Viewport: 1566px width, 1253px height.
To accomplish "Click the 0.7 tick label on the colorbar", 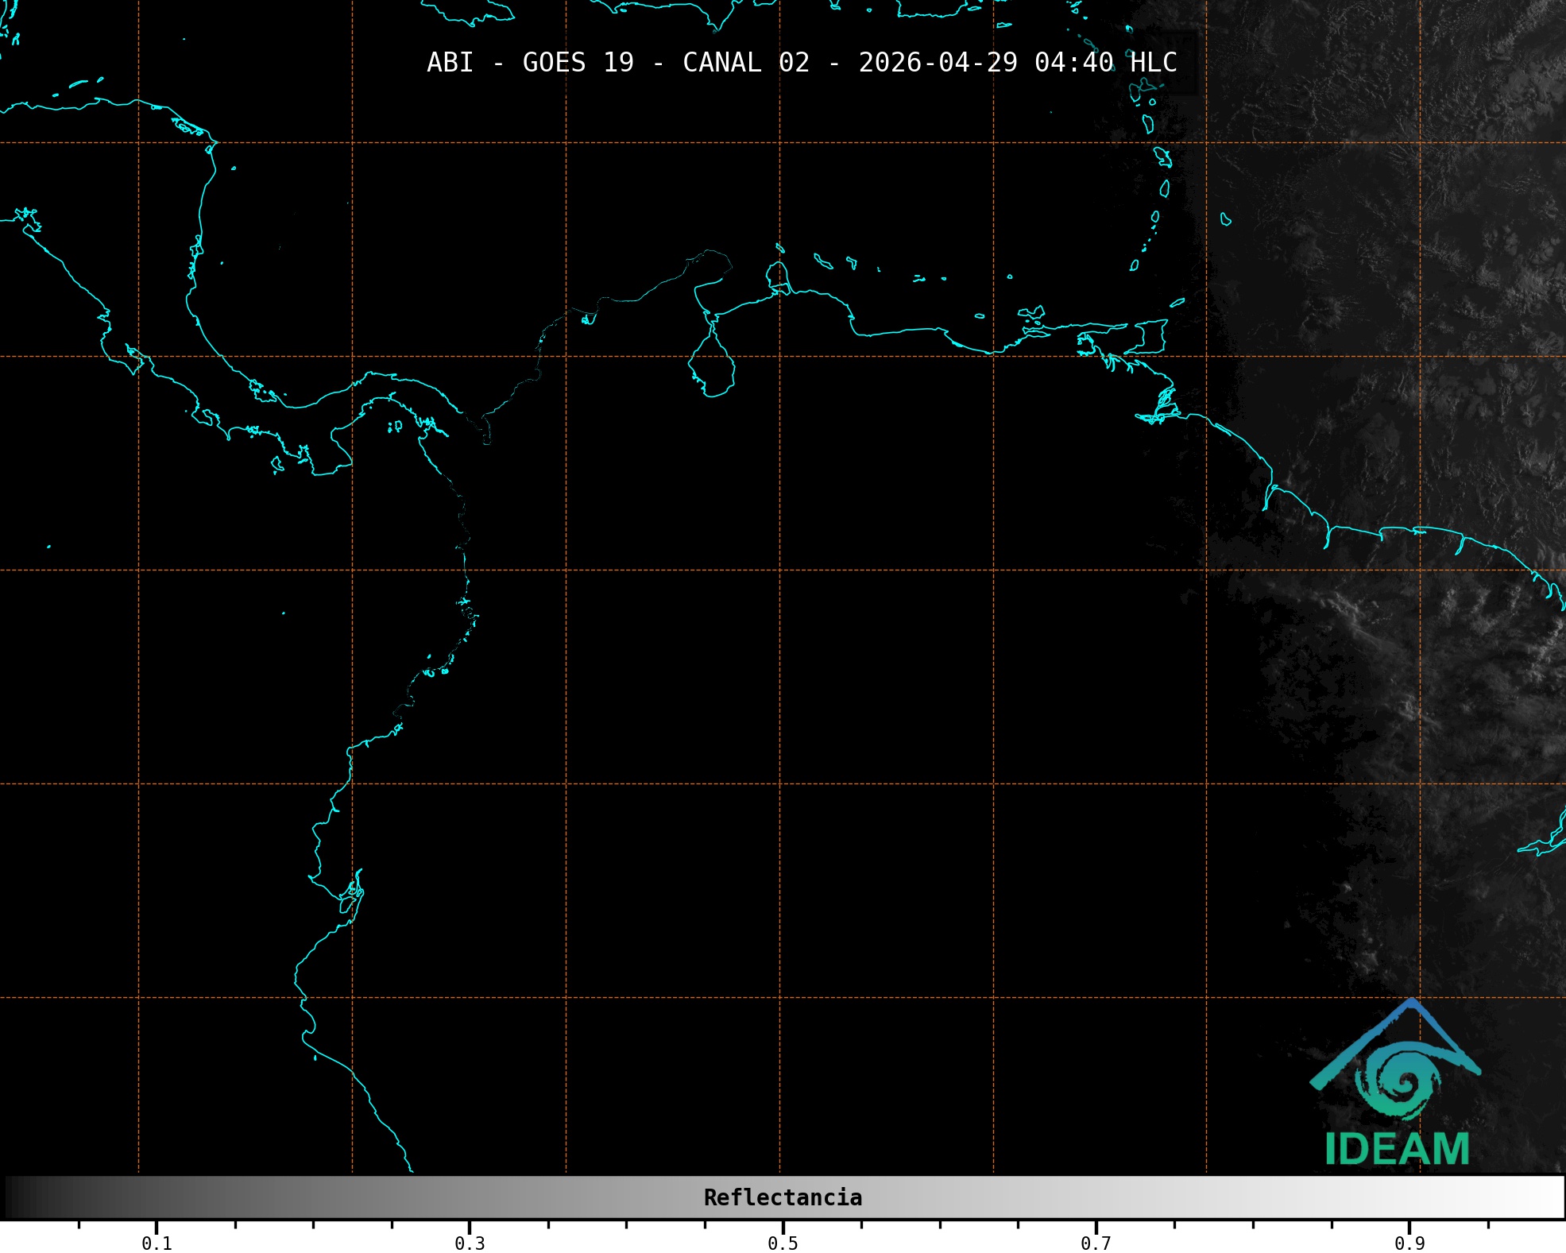I will pyautogui.click(x=1096, y=1243).
